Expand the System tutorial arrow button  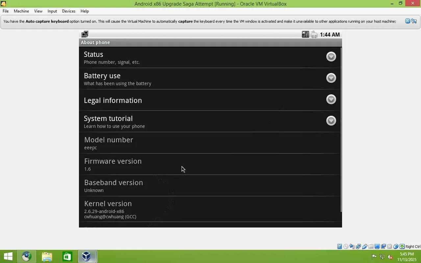(331, 121)
